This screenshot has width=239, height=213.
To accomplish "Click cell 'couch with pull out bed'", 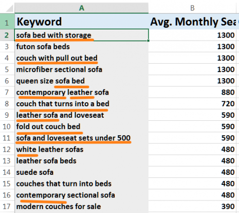I will coord(82,58).
